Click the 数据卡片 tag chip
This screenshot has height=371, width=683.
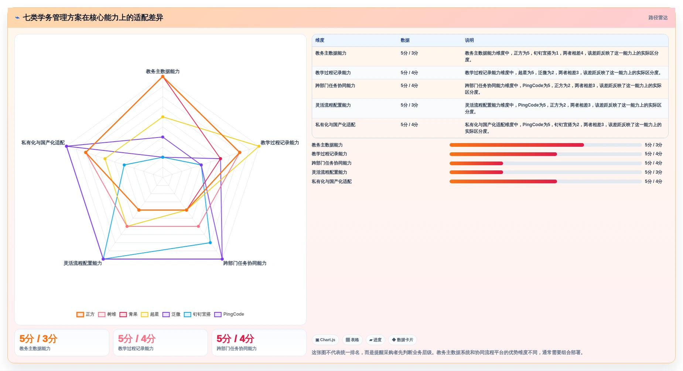[x=403, y=340]
